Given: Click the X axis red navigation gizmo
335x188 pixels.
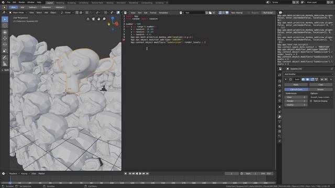Looking at the screenshot, I should coord(117,24).
